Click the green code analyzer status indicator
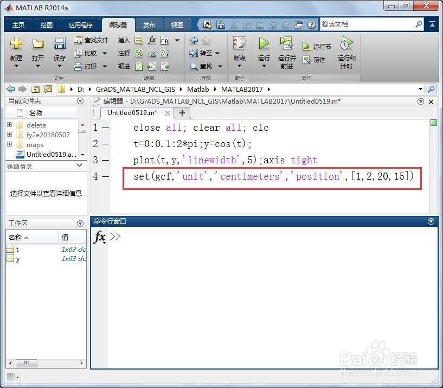 click(434, 123)
